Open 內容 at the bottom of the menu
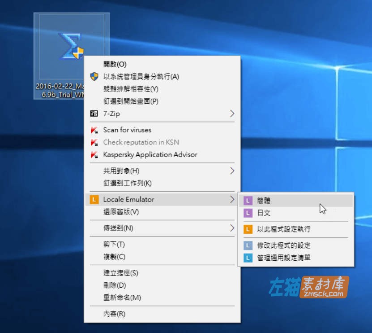The image size is (372, 333). 113,314
